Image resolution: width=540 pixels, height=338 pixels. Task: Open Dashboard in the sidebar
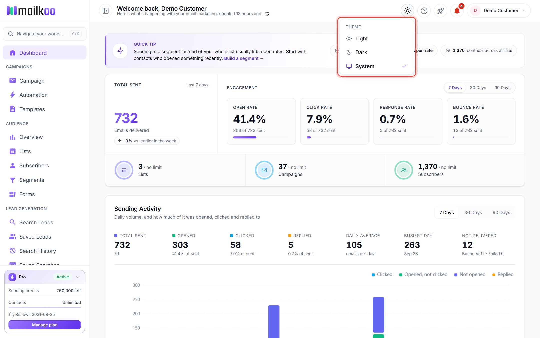click(x=45, y=53)
